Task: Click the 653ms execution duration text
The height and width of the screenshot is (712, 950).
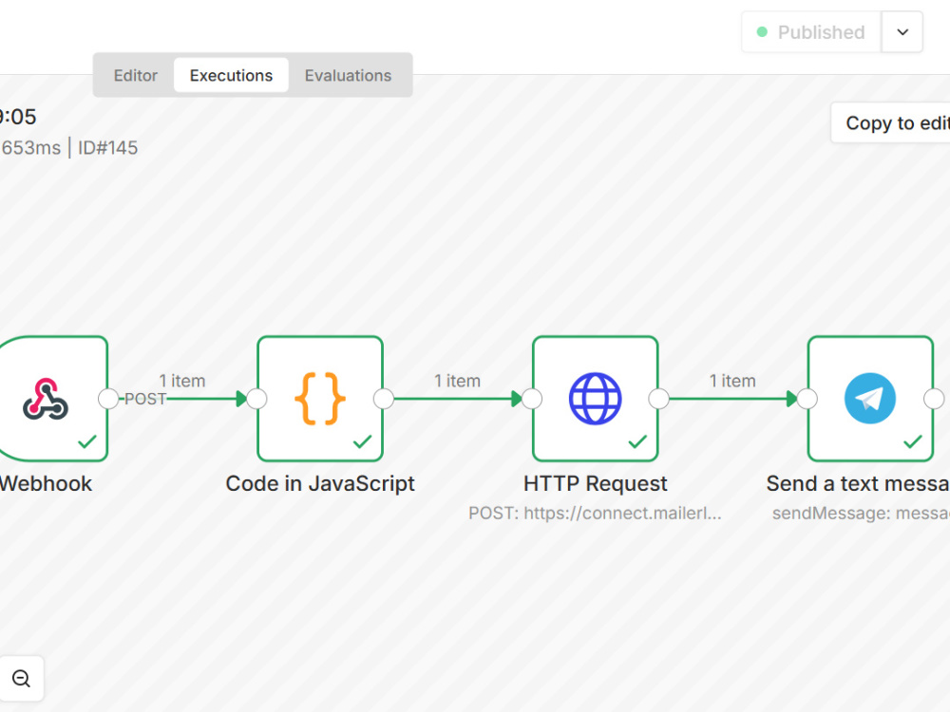Action: (31, 148)
